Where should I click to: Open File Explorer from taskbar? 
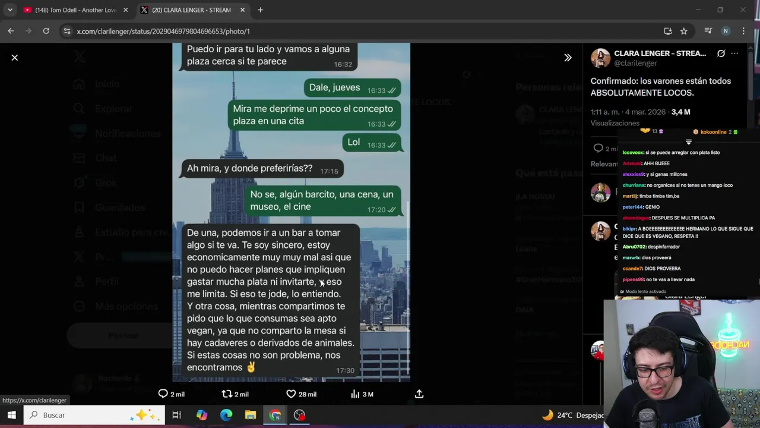click(251, 415)
